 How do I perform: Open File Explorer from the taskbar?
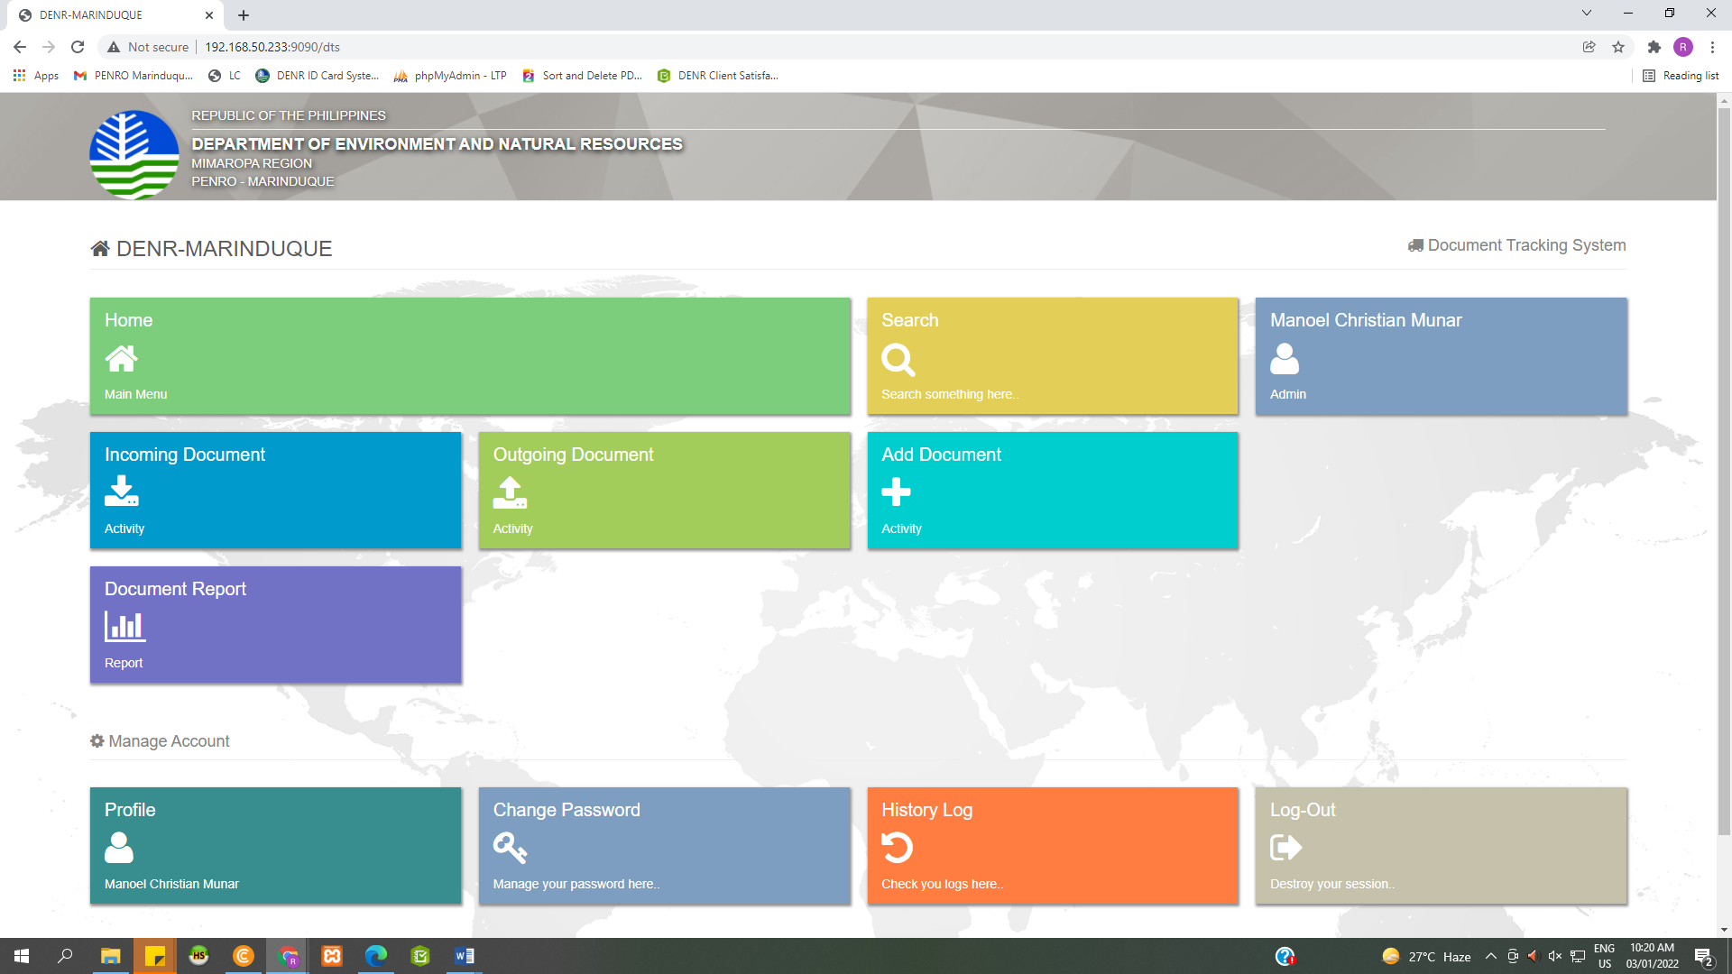point(110,956)
